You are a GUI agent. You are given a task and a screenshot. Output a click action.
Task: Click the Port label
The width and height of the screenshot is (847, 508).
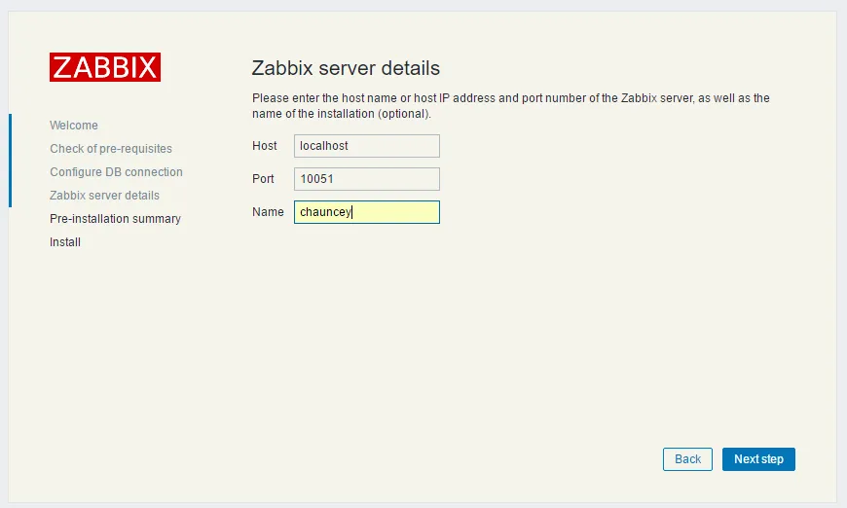tap(264, 179)
